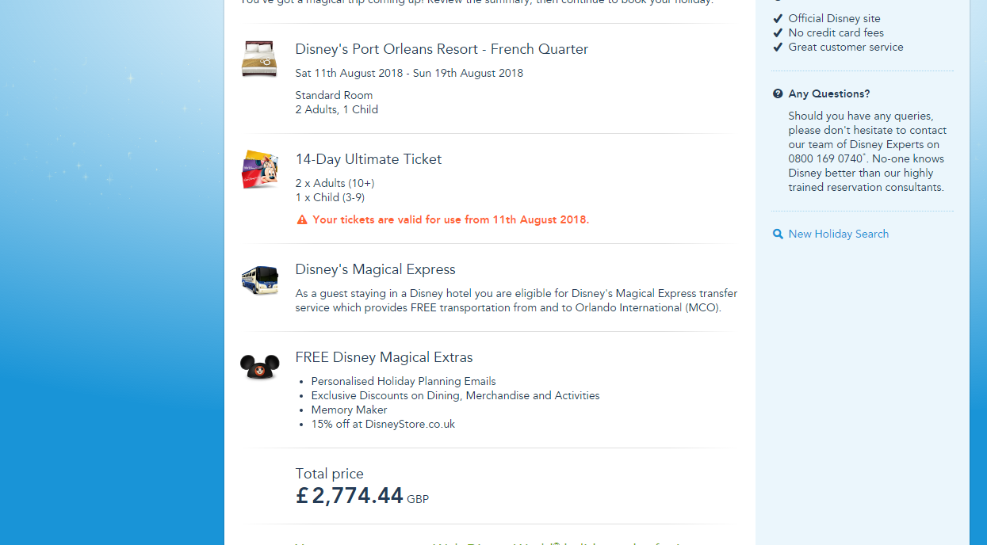Click the £2,774.44 total price amount
Image resolution: width=987 pixels, height=545 pixels.
[350, 496]
